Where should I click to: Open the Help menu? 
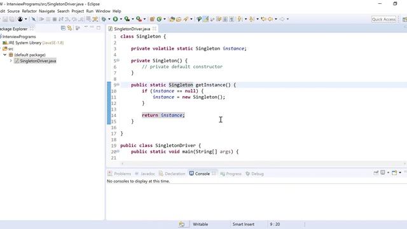click(116, 11)
